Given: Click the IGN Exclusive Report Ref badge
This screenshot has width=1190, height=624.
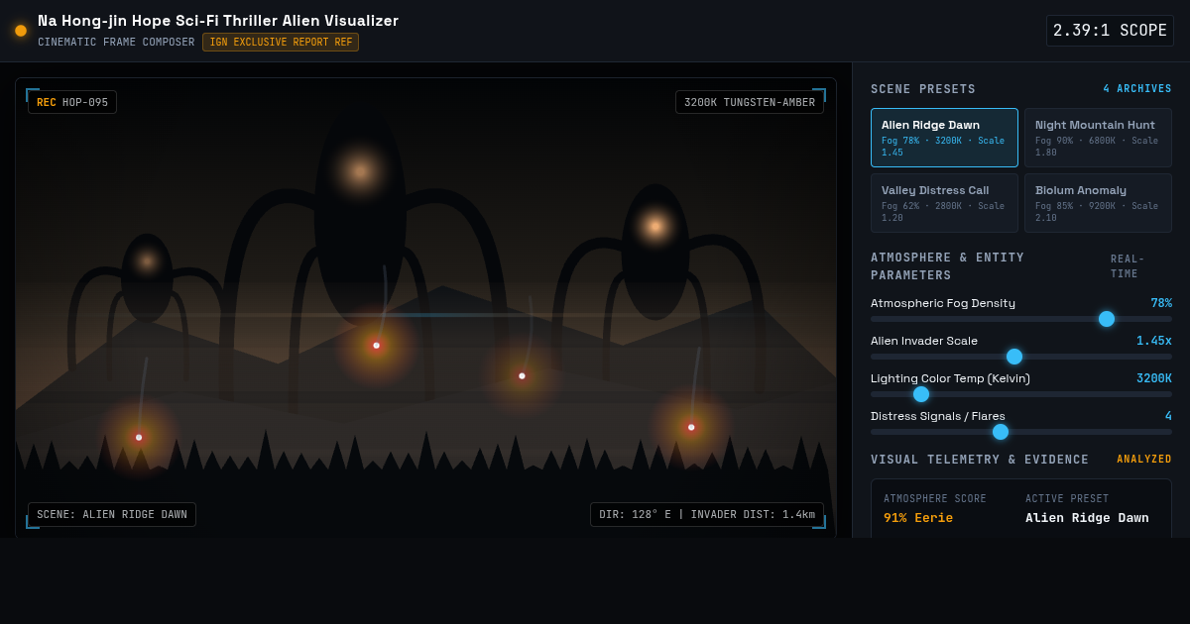Looking at the screenshot, I should tap(281, 43).
